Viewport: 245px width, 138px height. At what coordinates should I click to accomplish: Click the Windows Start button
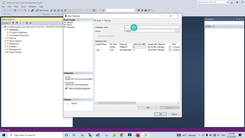coord(4,135)
